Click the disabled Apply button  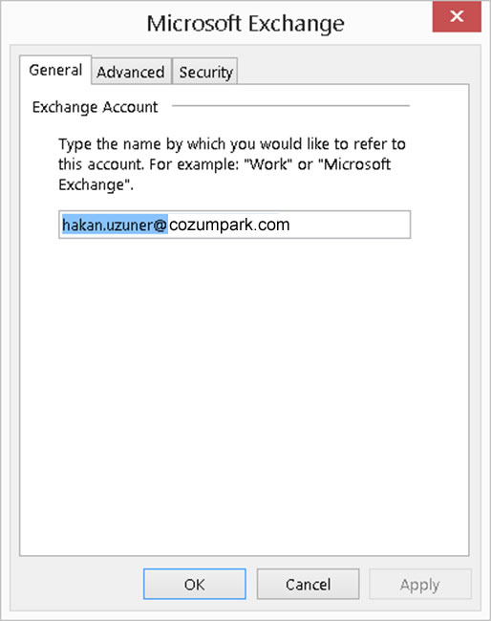pyautogui.click(x=420, y=584)
